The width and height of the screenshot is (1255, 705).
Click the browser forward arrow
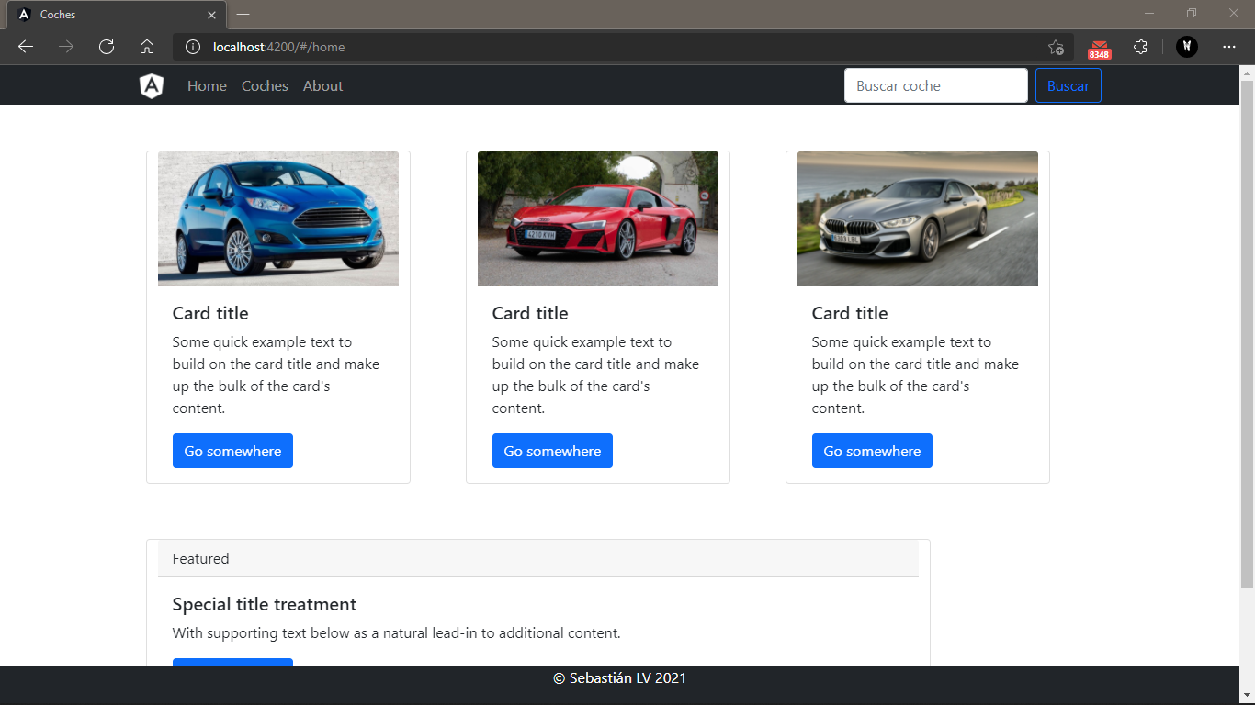point(66,47)
